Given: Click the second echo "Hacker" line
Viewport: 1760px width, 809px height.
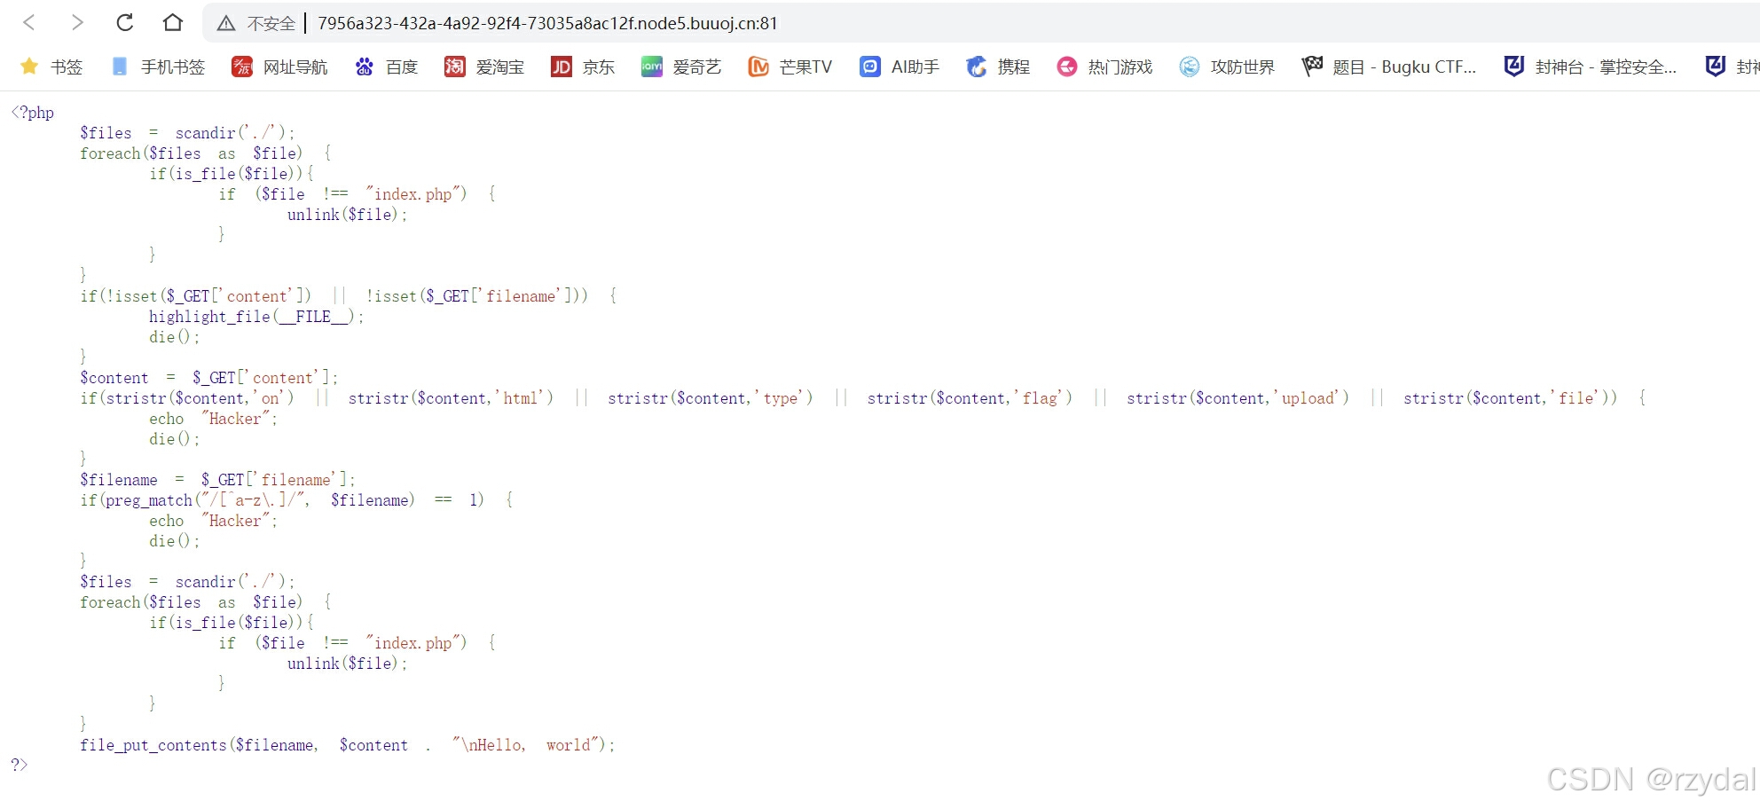Looking at the screenshot, I should (214, 521).
